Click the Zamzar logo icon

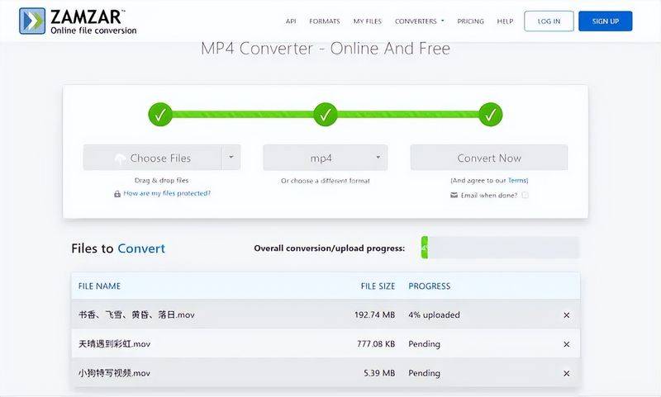click(32, 21)
